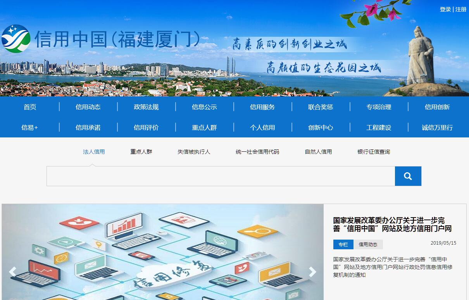The width and height of the screenshot is (469, 300).
Task: Switch to 统一社会信用代码 tab
Action: click(x=257, y=152)
